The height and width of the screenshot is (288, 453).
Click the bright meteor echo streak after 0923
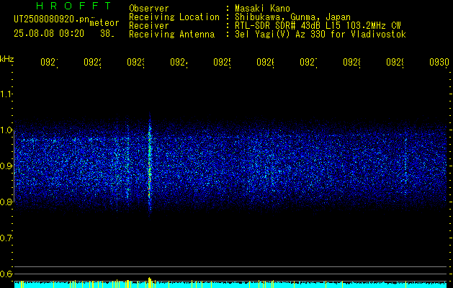(150, 165)
